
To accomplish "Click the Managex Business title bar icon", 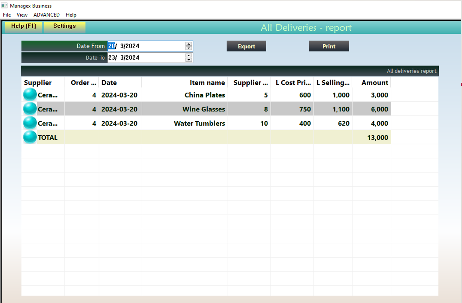I will pyautogui.click(x=4, y=6).
